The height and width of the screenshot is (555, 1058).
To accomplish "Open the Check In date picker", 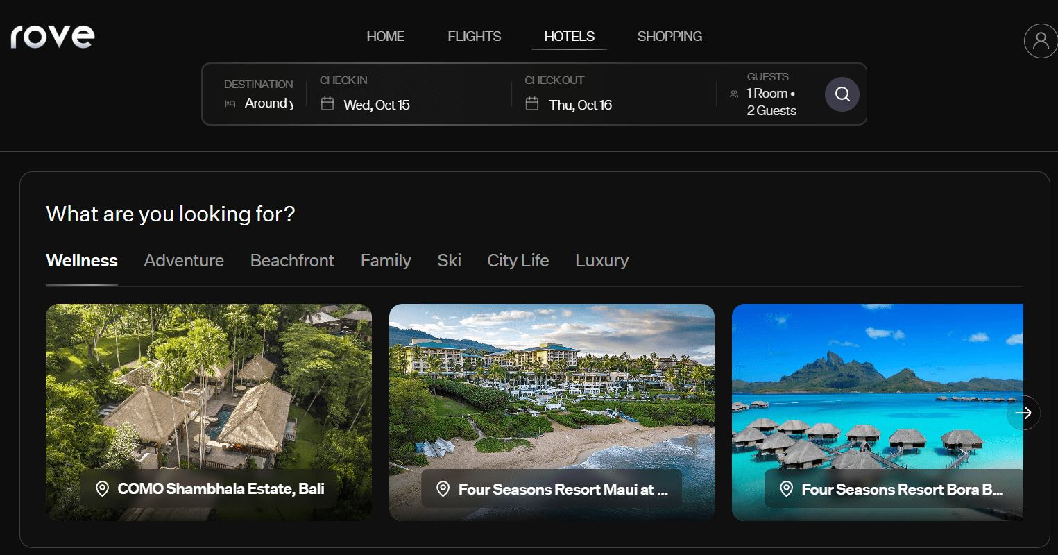I will point(376,105).
